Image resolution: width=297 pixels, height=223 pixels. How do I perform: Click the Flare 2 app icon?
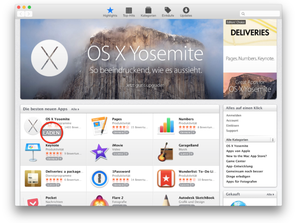click(99, 201)
